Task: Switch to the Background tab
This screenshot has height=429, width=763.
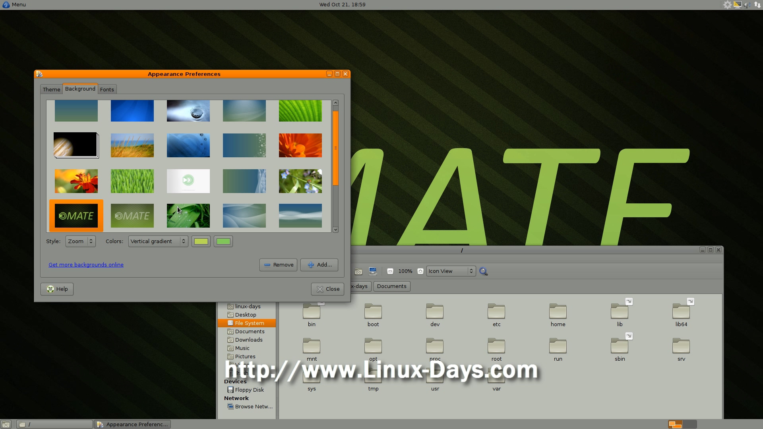Action: pyautogui.click(x=80, y=89)
